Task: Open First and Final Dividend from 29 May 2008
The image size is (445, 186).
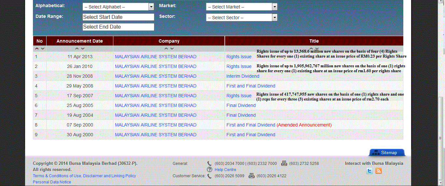Action: pos(251,86)
